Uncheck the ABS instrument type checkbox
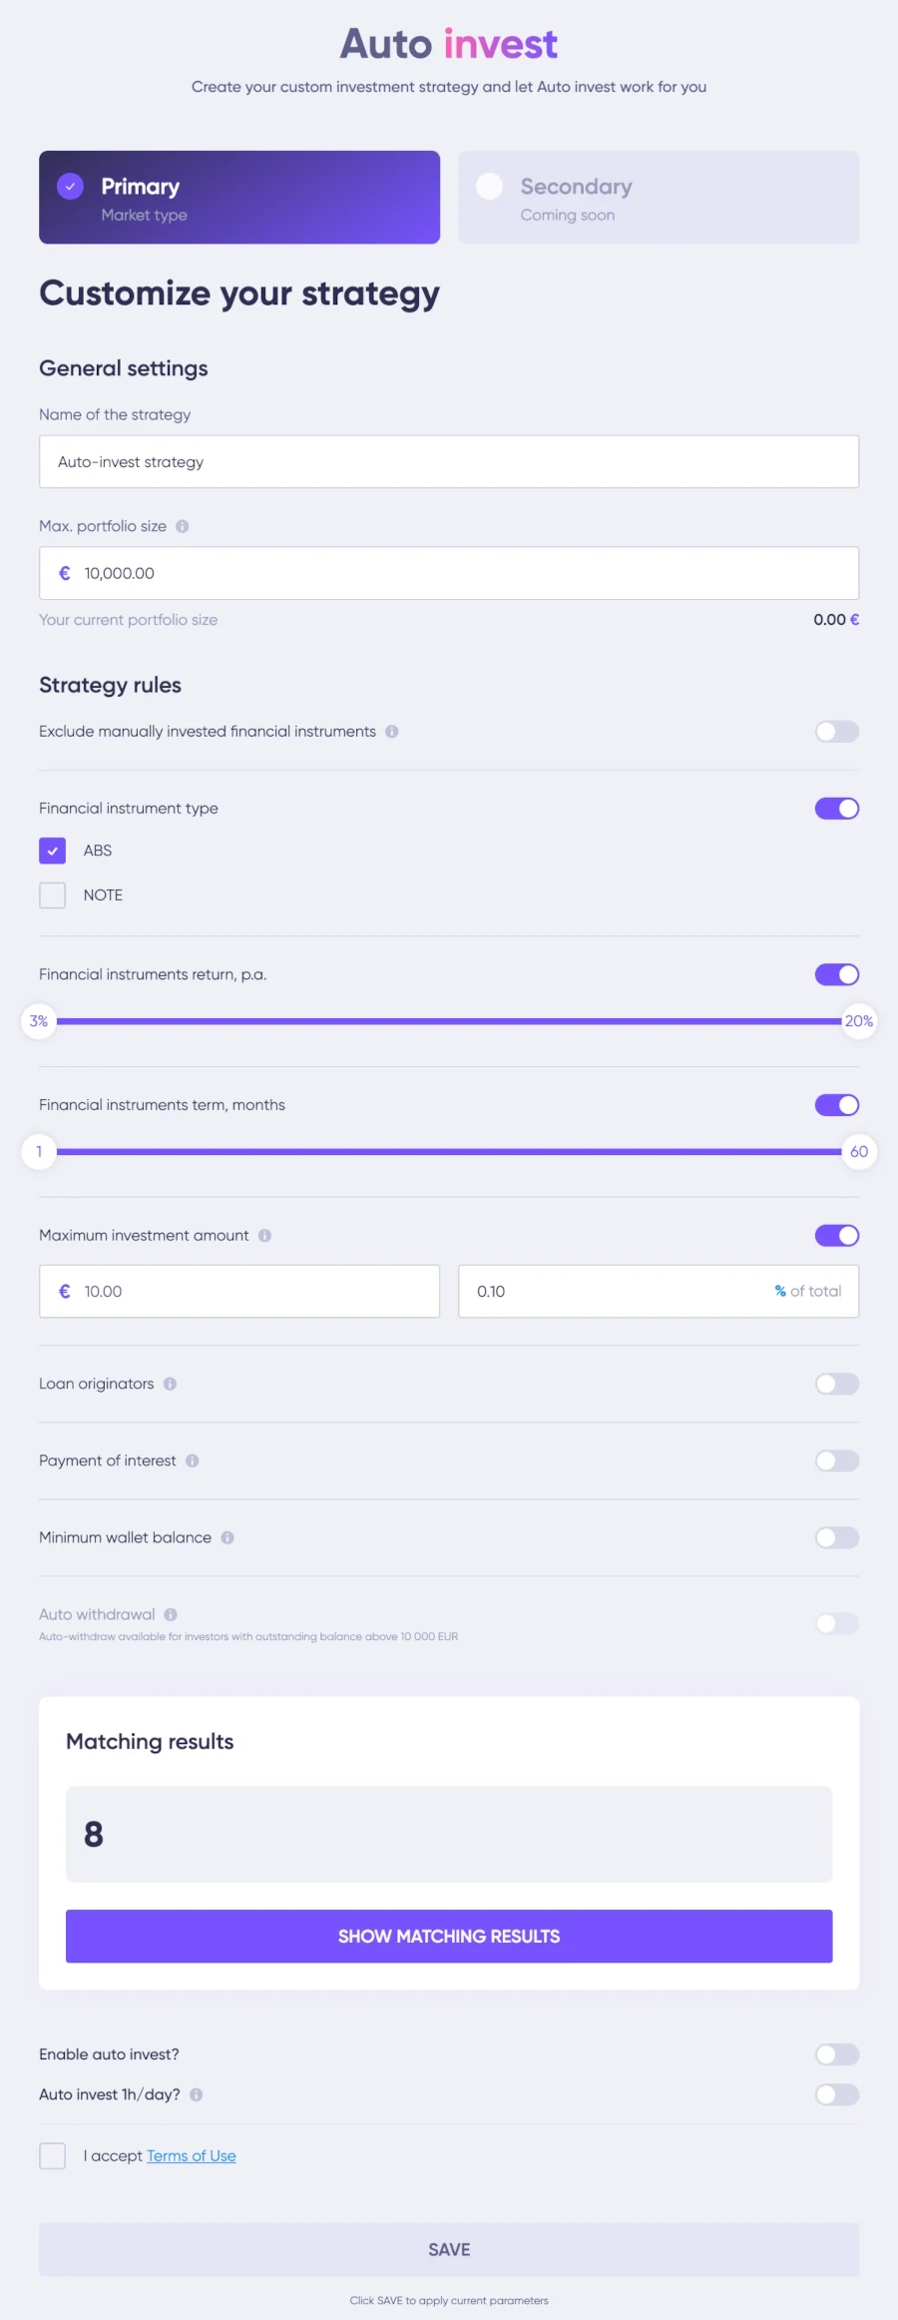 pyautogui.click(x=53, y=851)
